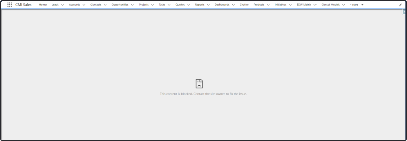Expand the Genset Models dropdown chevron

tap(344, 5)
